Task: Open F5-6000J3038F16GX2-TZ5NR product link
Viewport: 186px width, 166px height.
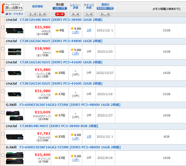Action: pyautogui.click(x=70, y=147)
